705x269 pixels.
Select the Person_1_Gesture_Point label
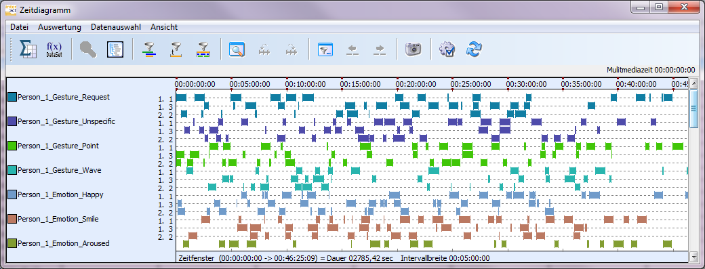(58, 146)
